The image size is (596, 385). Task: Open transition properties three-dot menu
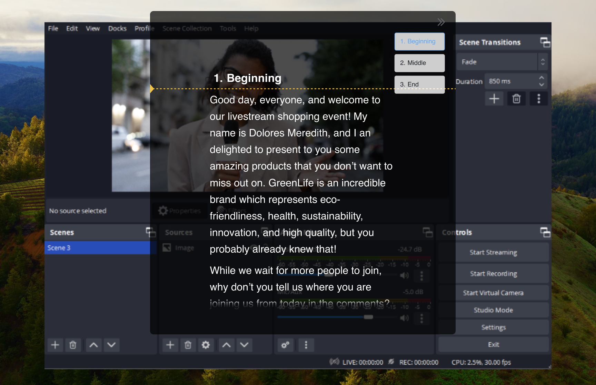tap(539, 99)
